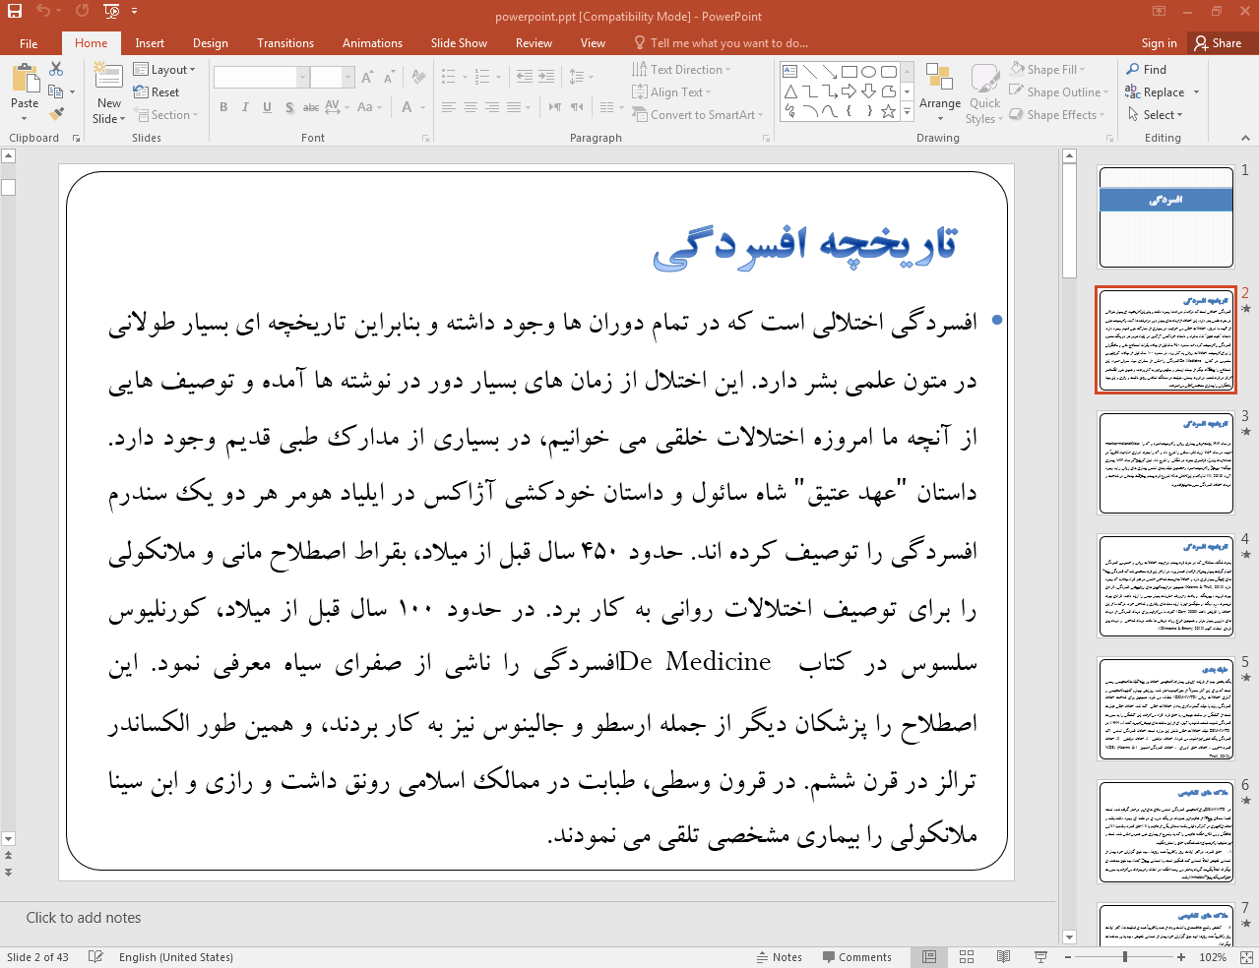Toggle the Comments pane in status bar
The height and width of the screenshot is (968, 1259).
(854, 957)
